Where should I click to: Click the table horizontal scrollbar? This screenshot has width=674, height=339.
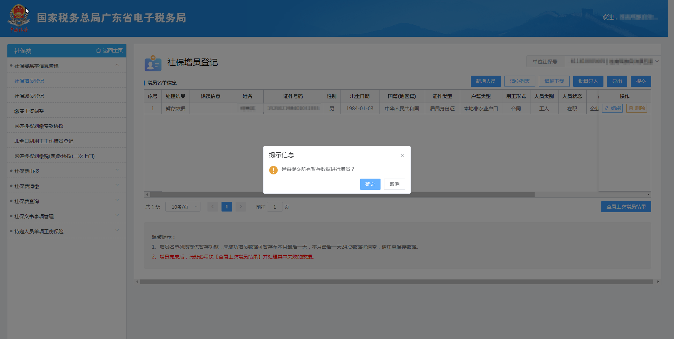point(342,195)
